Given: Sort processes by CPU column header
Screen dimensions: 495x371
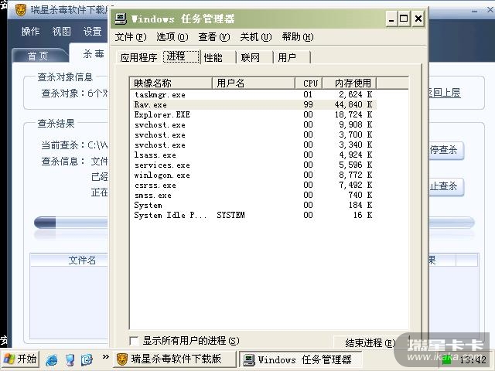Looking at the screenshot, I should (309, 83).
